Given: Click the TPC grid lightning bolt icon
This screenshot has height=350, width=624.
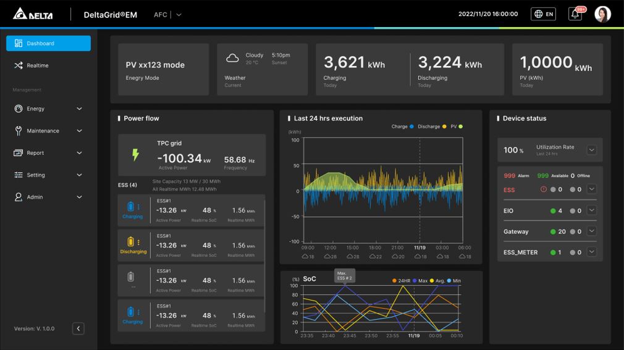Looking at the screenshot, I should [135, 155].
